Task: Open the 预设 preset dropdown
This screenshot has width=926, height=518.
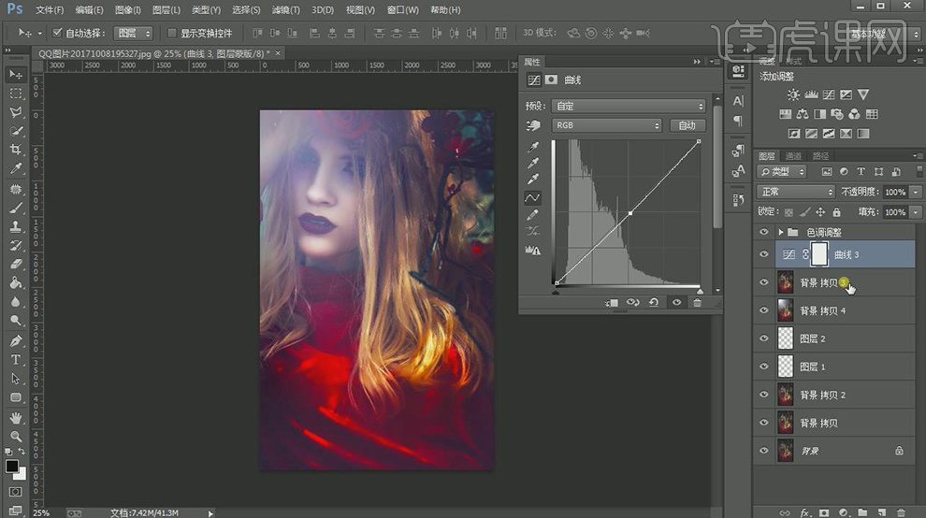Action: pos(628,106)
